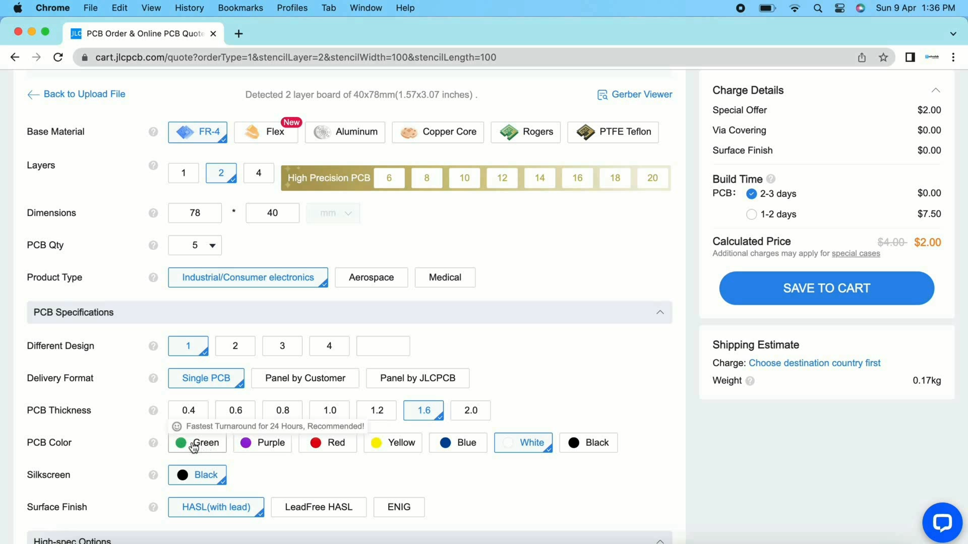Click the Build Time help icon
The image size is (968, 544).
click(771, 179)
